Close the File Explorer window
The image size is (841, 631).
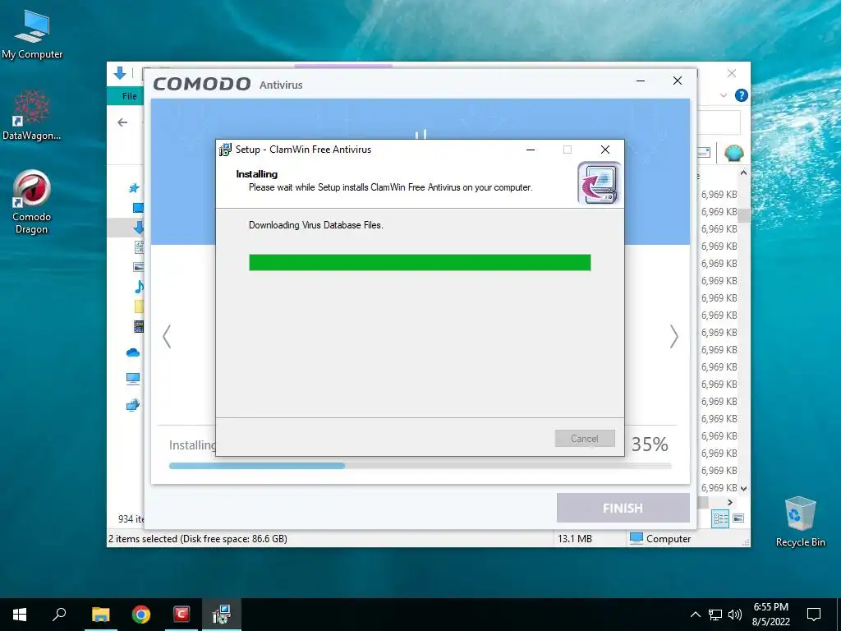point(732,73)
